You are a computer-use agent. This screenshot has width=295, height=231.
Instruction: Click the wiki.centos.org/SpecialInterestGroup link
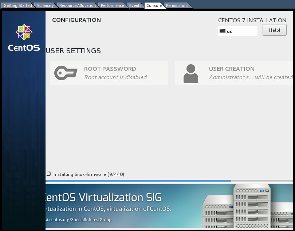point(79,220)
